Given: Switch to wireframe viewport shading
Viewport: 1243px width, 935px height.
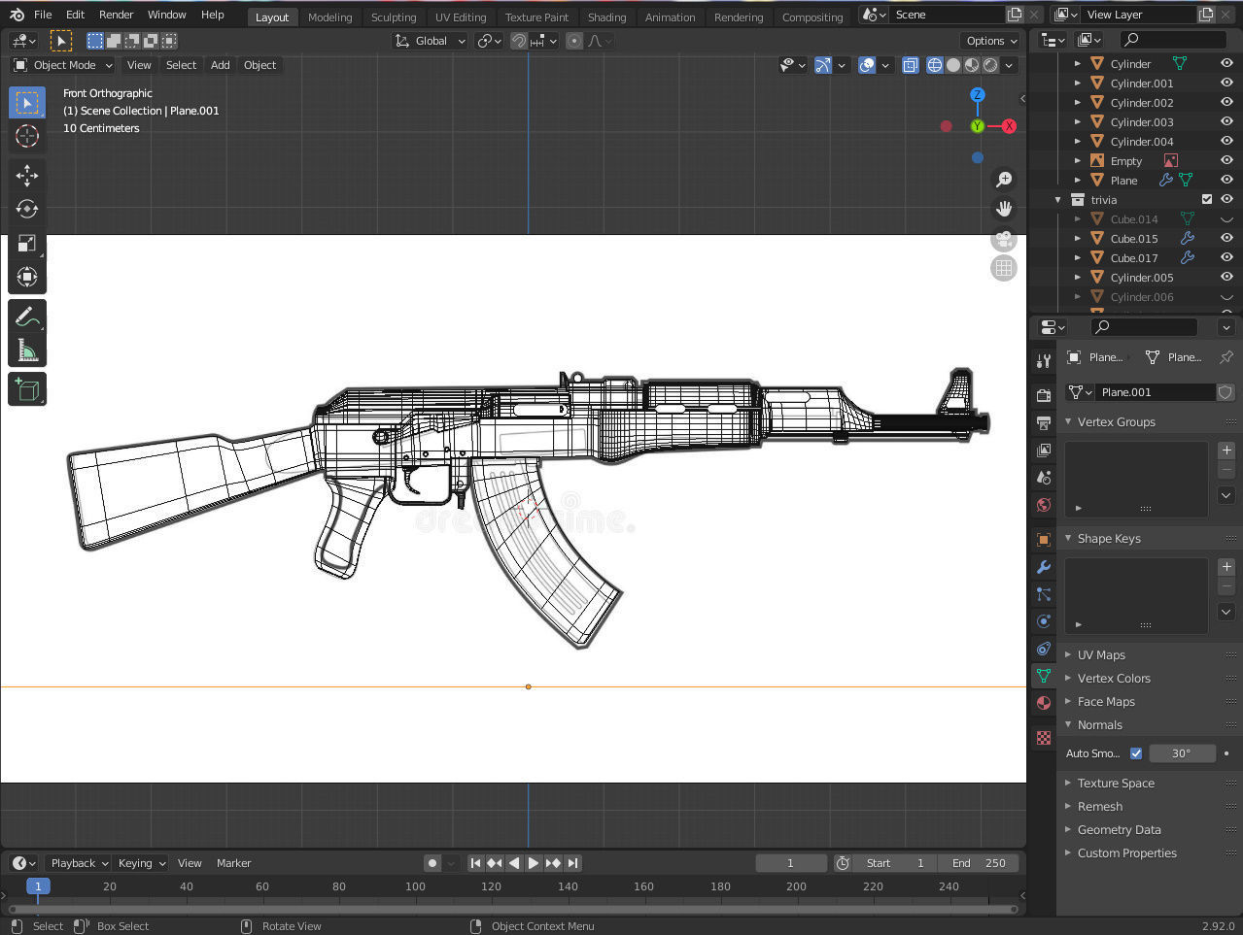Looking at the screenshot, I should 935,65.
